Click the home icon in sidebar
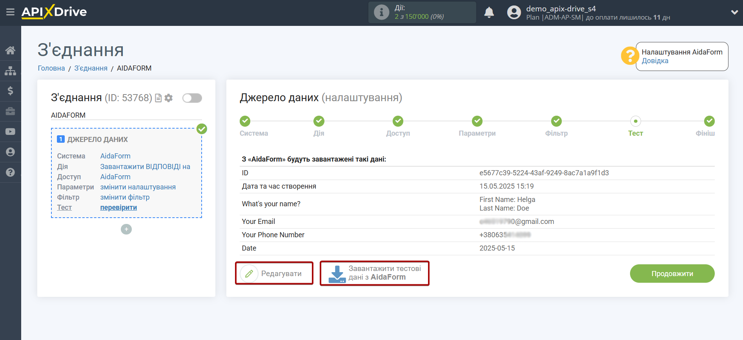The image size is (743, 340). (x=10, y=50)
